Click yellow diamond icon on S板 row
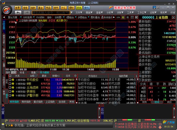 [x=13, y=84]
